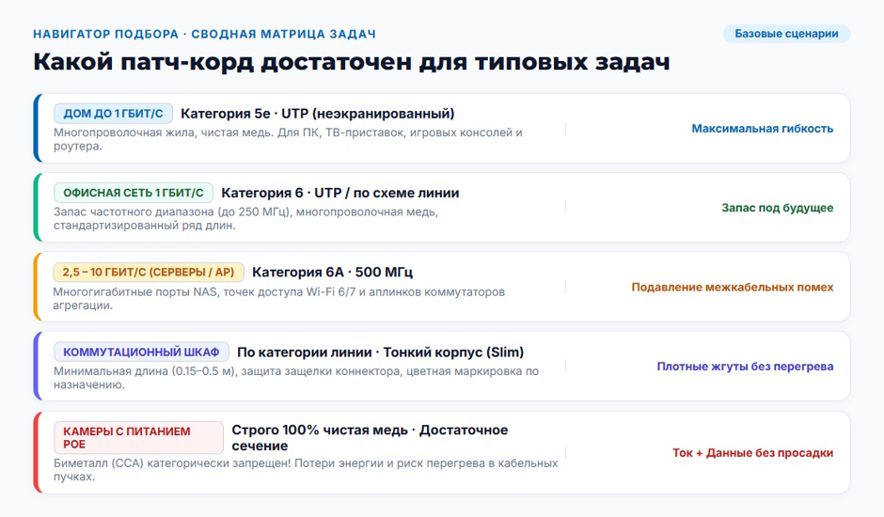Click description starting «Биметалл (CCA) категорически запрещен»
The height and width of the screenshot is (517, 884).
tap(306, 470)
